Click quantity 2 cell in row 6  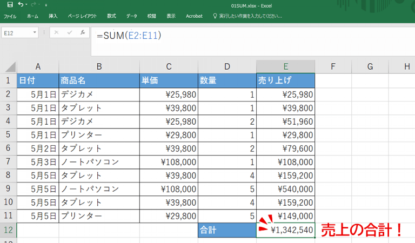tap(227, 148)
